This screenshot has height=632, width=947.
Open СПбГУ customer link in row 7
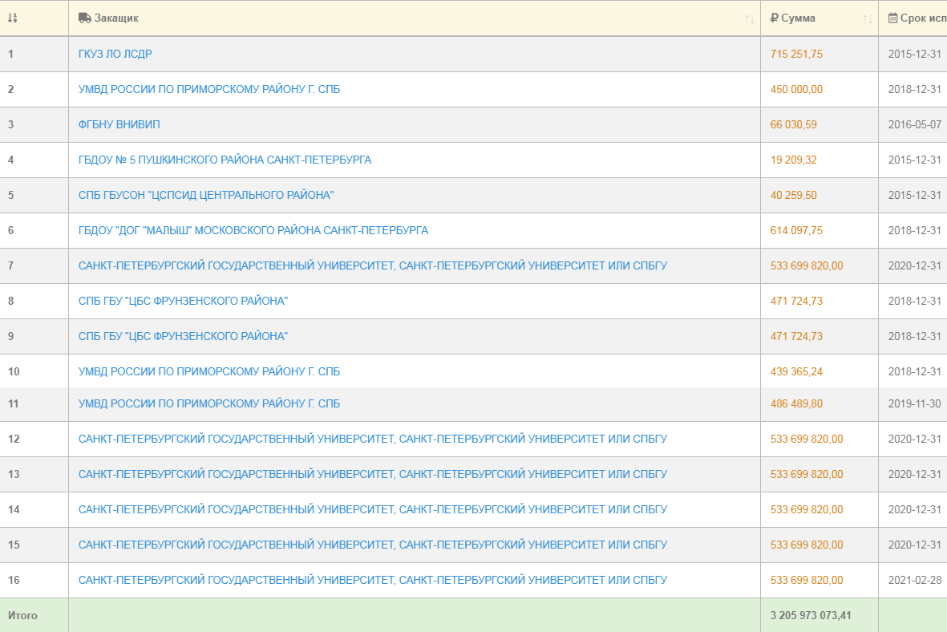(373, 265)
